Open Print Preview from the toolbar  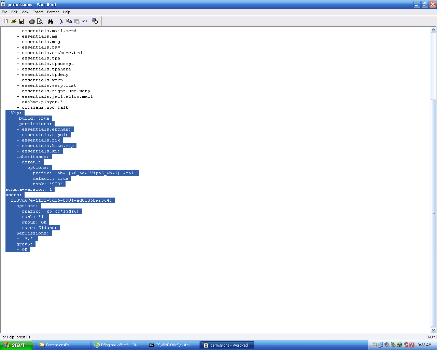pos(40,21)
